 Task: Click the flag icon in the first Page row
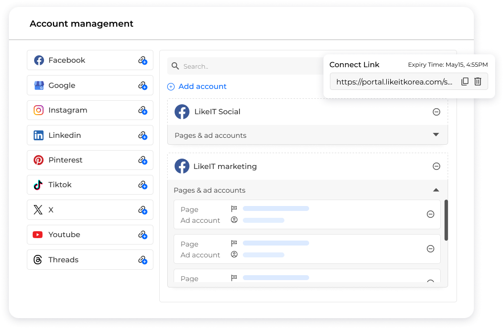click(x=234, y=208)
